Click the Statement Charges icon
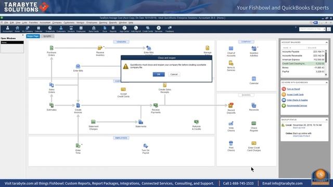The image size is (333, 187). pos(93,125)
